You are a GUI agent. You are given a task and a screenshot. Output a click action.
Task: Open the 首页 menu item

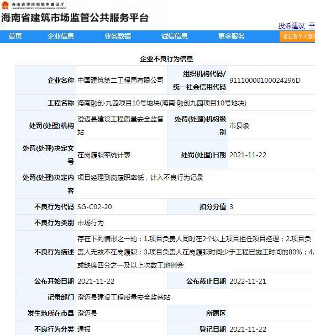point(15,36)
